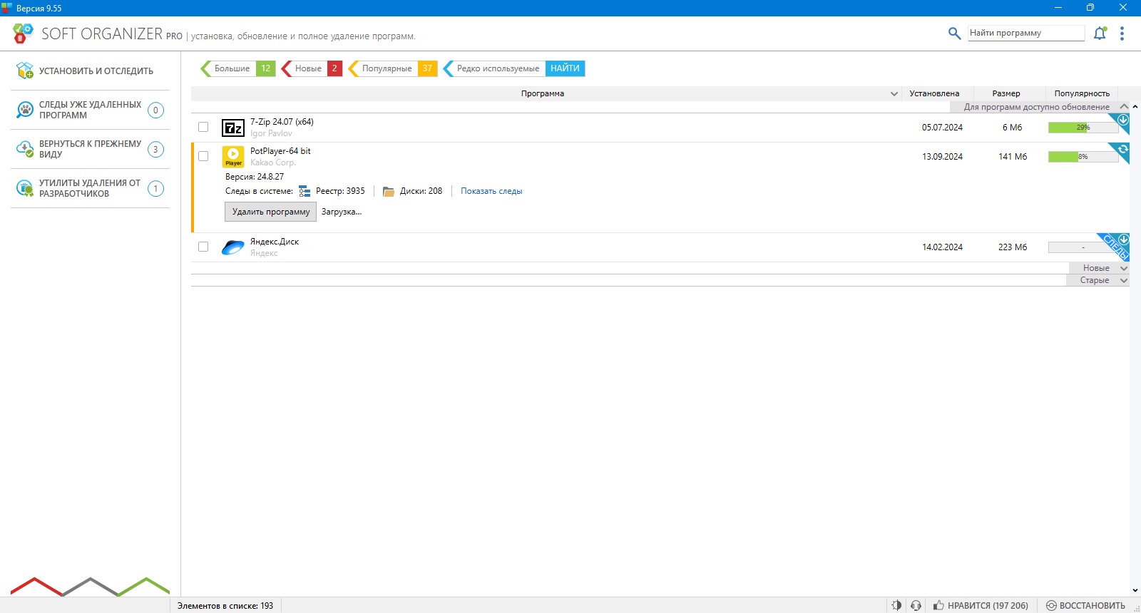This screenshot has height=613, width=1141.
Task: Open 'Установить и отследить' section
Action: coord(90,71)
